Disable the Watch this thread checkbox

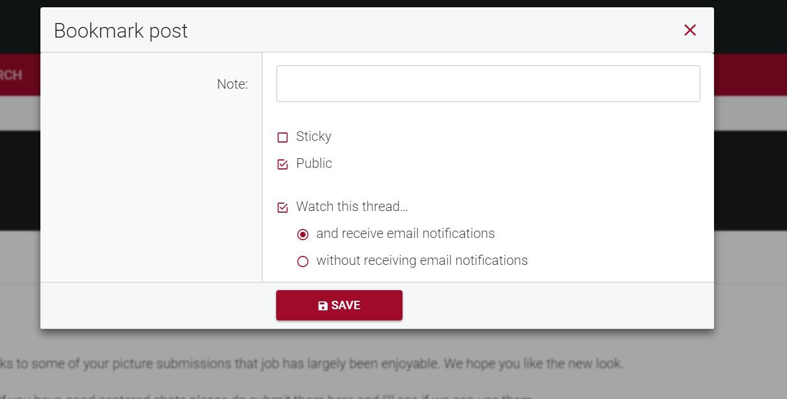(283, 208)
